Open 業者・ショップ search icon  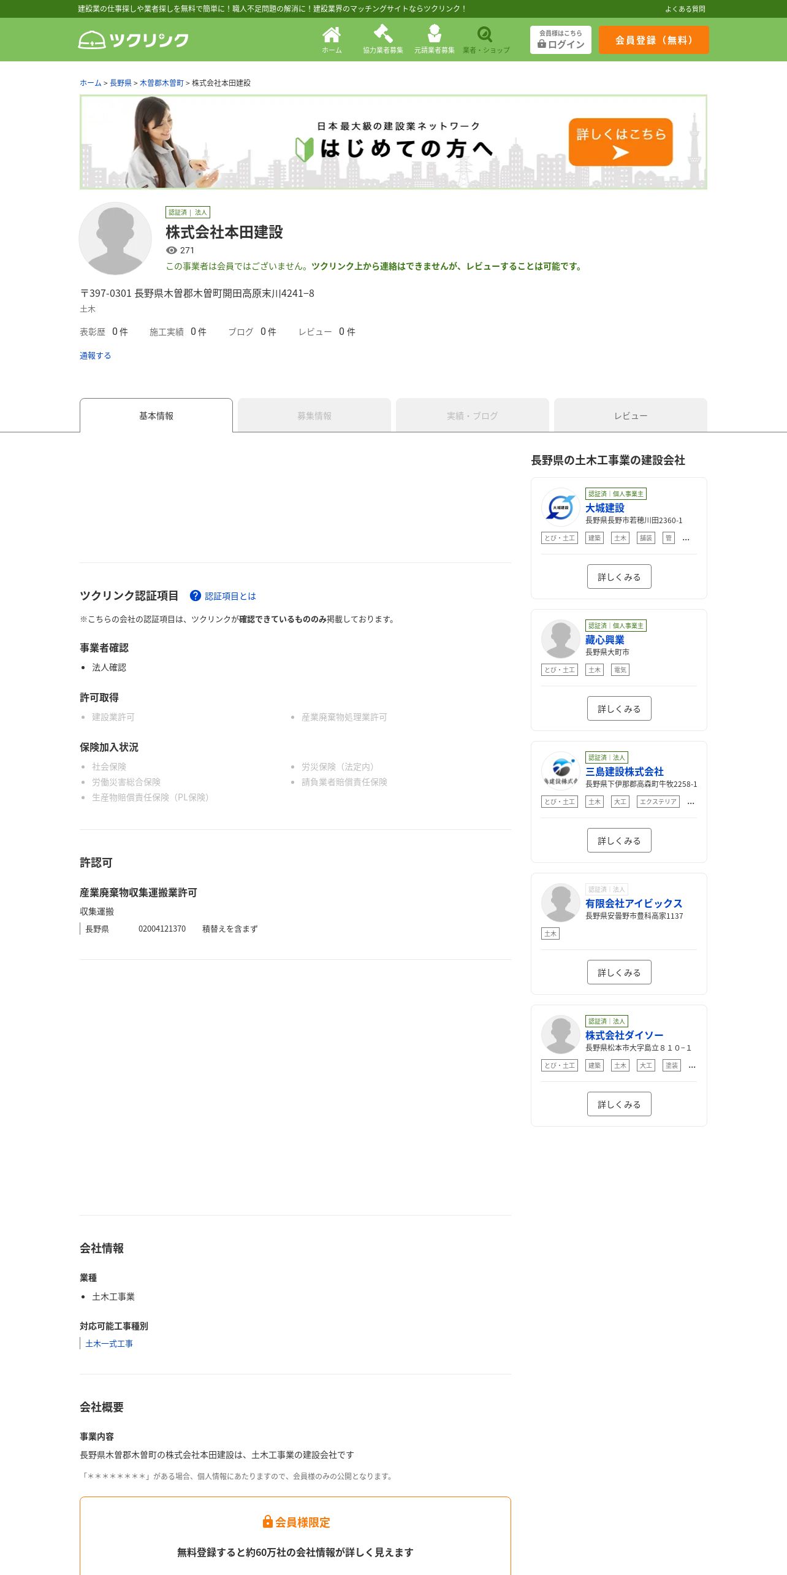[x=486, y=40]
